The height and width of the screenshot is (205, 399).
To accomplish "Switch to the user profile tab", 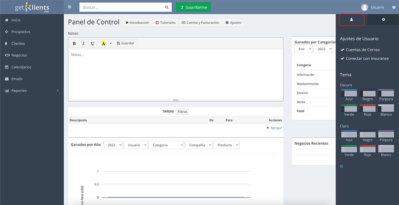I will tap(351, 20).
